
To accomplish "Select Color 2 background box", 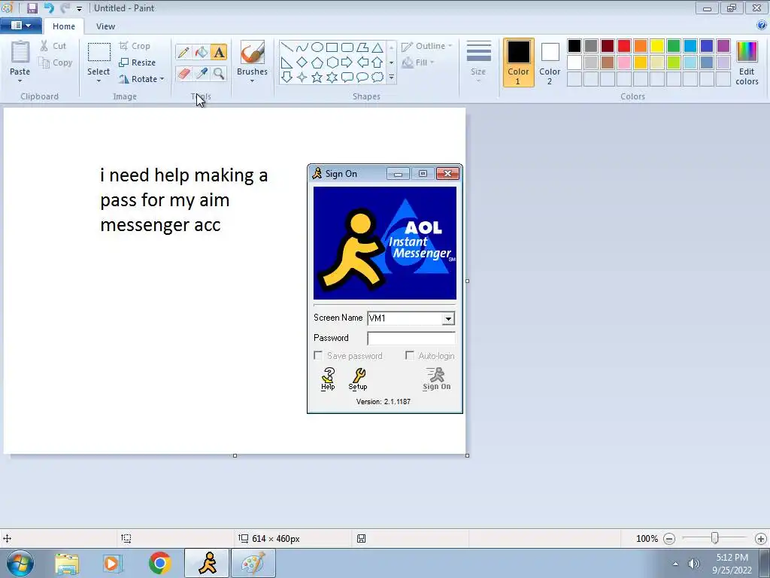I will (x=550, y=62).
